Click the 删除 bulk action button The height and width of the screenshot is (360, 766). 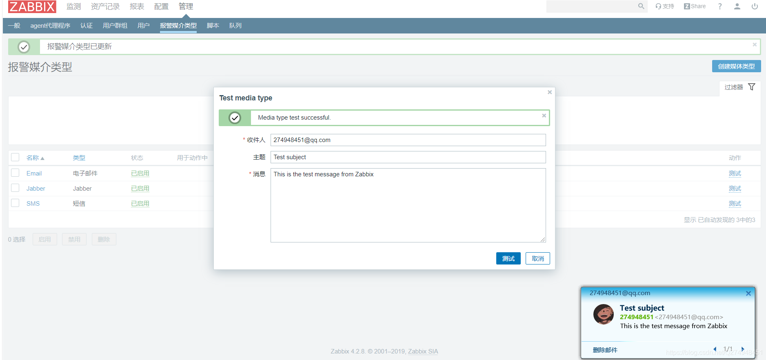[x=104, y=239]
